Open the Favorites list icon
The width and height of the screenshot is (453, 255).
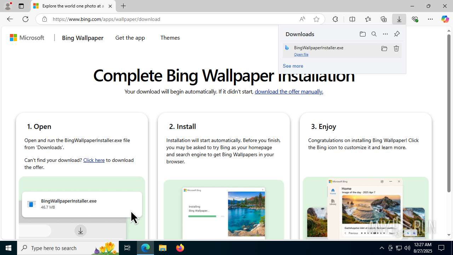368,19
